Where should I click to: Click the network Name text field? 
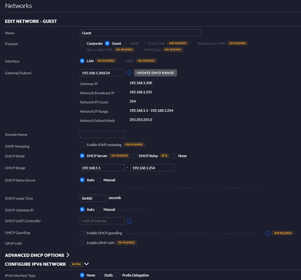click(140, 33)
